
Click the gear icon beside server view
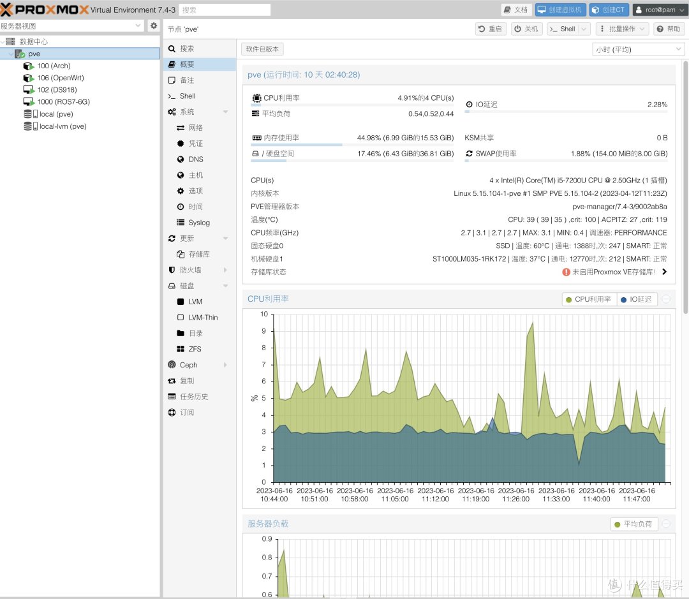point(153,26)
